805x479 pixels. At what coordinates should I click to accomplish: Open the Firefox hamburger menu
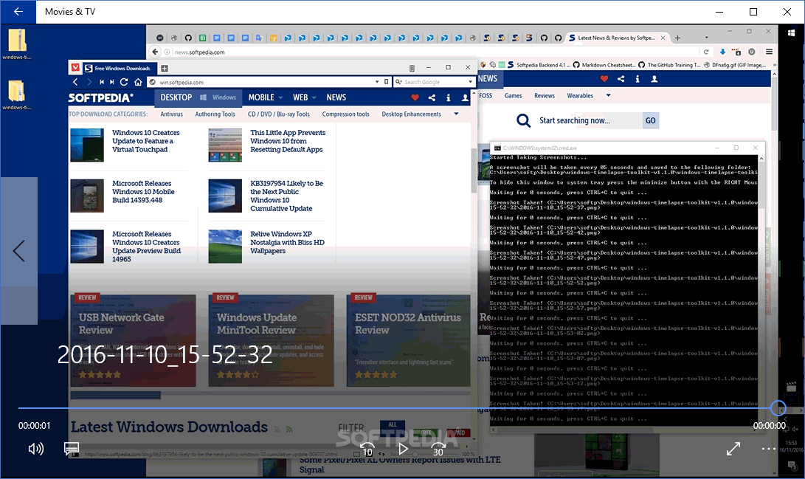(769, 52)
